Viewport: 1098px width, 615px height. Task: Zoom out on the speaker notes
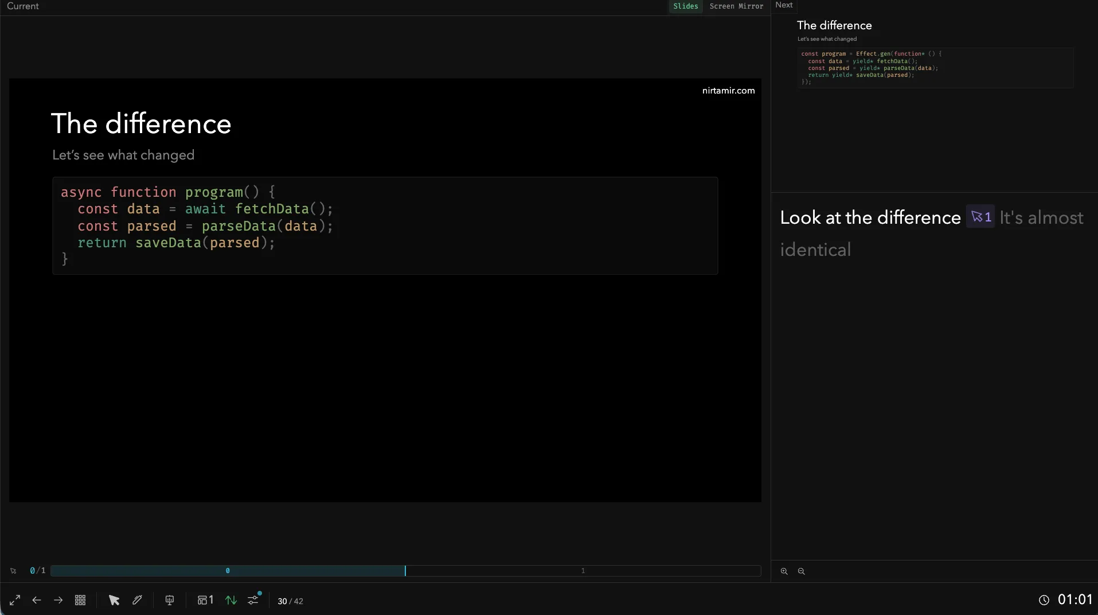click(802, 571)
